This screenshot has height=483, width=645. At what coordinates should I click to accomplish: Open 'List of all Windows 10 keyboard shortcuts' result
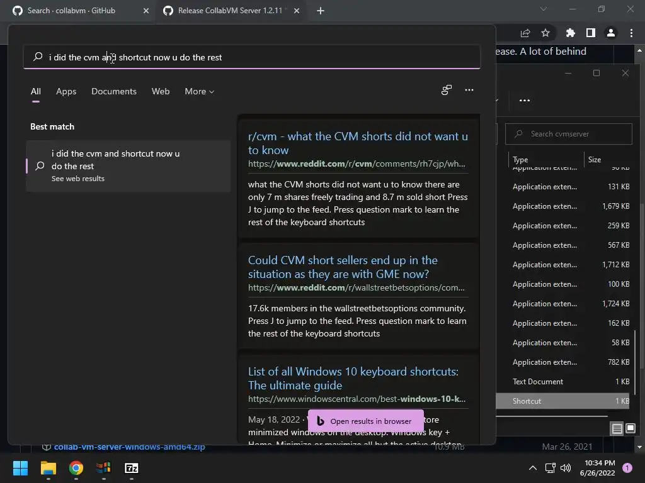coord(353,378)
